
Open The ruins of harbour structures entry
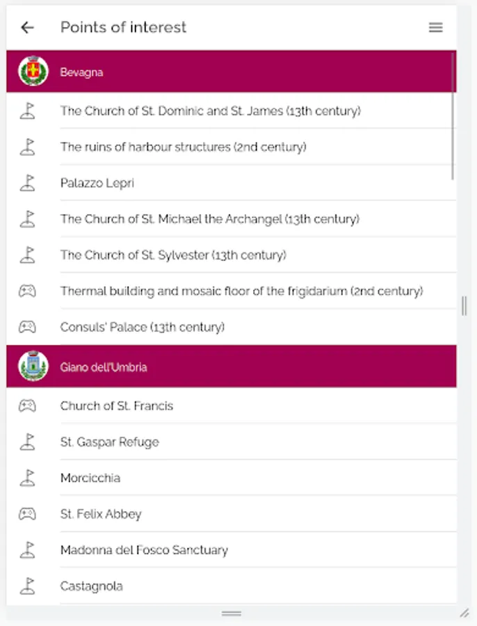click(x=183, y=147)
